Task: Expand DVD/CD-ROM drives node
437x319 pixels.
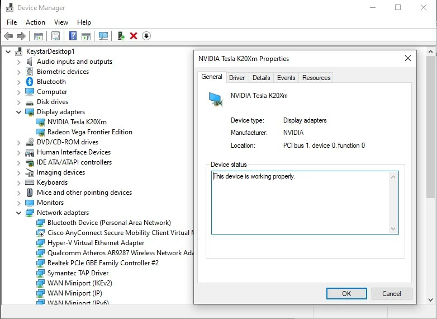Action: (x=18, y=143)
